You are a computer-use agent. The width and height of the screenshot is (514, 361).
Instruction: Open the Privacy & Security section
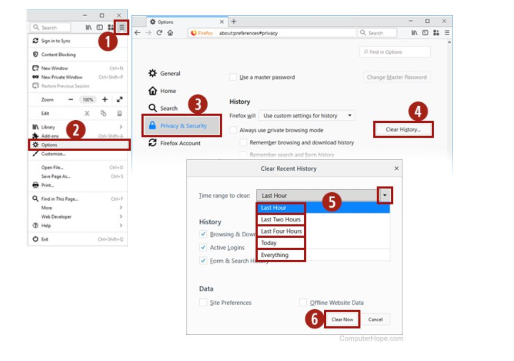pyautogui.click(x=183, y=126)
